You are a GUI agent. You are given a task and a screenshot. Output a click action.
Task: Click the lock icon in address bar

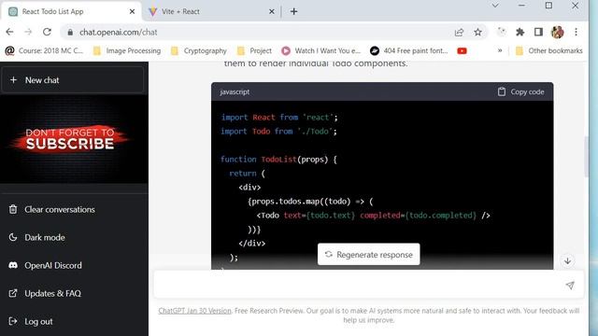coord(70,33)
